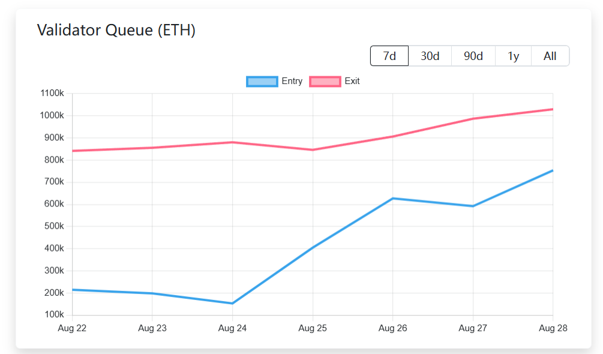View All time range data
This screenshot has width=603, height=354.
click(550, 56)
